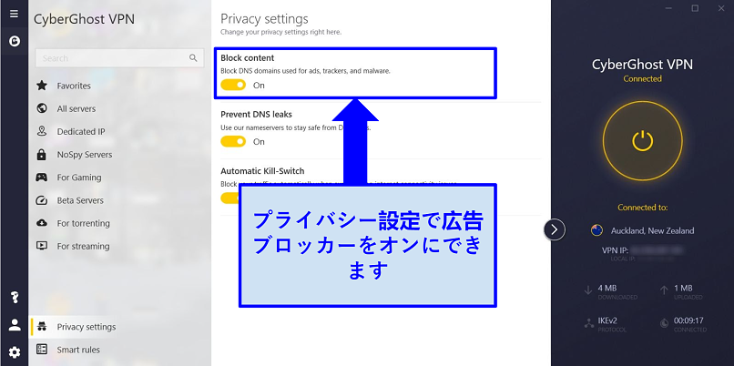Click the NoSpy Servers padlock icon
This screenshot has height=366, width=734.
click(x=42, y=155)
